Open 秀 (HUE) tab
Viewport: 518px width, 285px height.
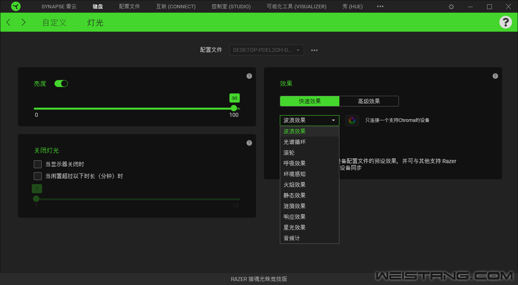coord(352,7)
